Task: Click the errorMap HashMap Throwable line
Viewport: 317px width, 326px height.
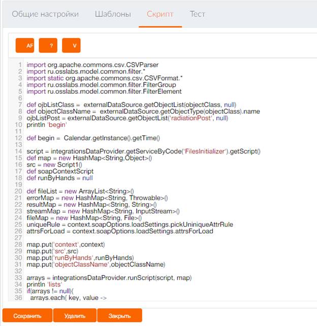Action: [97, 198]
